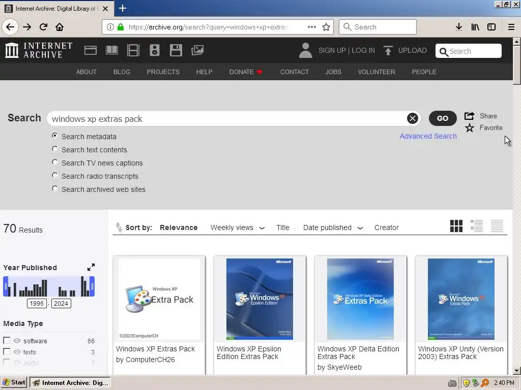Open the HELP menu item
The height and width of the screenshot is (390, 521).
[x=204, y=72]
